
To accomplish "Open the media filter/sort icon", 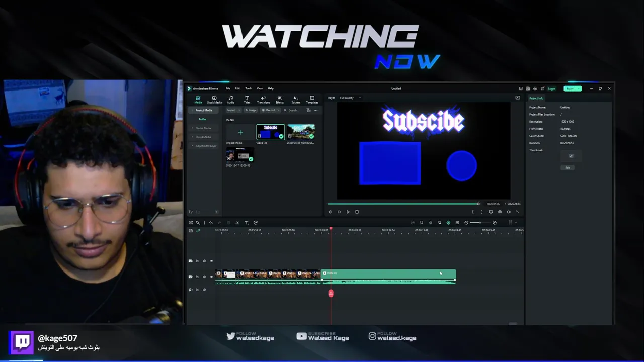I will pyautogui.click(x=308, y=110).
